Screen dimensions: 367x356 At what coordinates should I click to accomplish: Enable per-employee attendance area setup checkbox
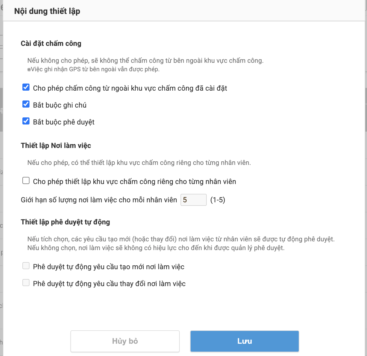click(x=26, y=181)
